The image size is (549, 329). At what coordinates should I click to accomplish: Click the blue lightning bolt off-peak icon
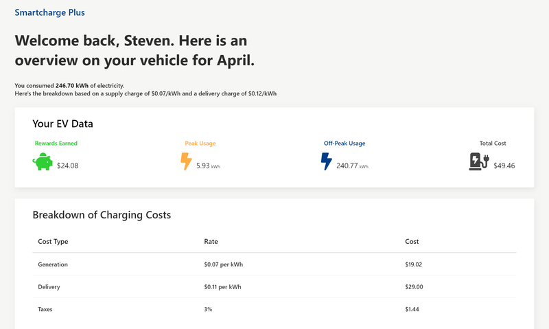(x=327, y=161)
